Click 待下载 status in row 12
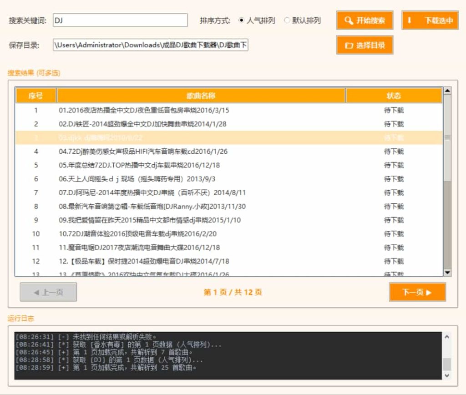 394,261
